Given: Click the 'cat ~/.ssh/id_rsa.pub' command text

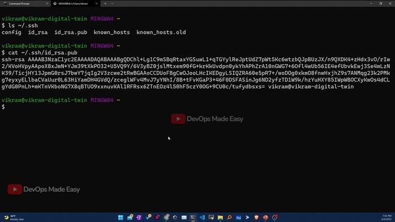Looking at the screenshot, I should (43, 52).
